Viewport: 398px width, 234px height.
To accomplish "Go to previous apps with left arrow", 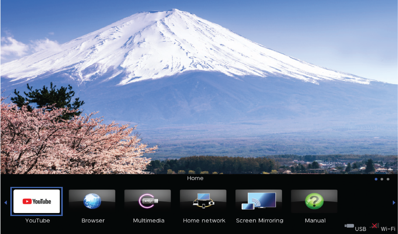I will click(x=6, y=203).
